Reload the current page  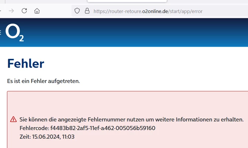point(24,11)
